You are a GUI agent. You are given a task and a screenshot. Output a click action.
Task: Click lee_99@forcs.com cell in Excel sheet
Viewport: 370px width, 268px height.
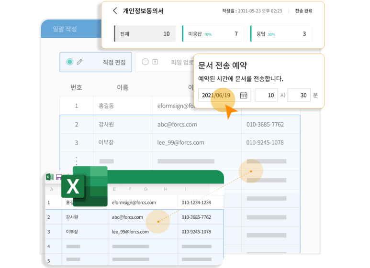[143, 232]
